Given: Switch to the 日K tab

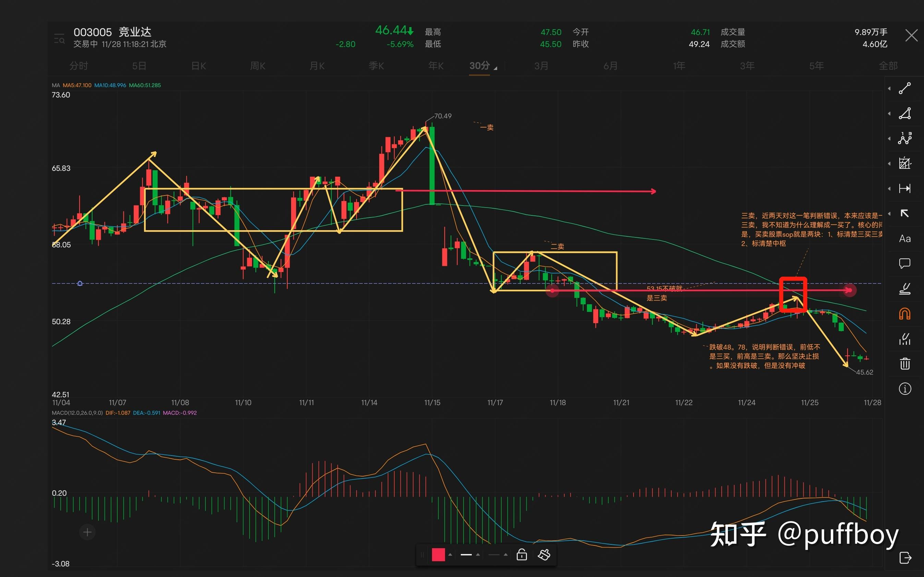Looking at the screenshot, I should click(x=199, y=66).
